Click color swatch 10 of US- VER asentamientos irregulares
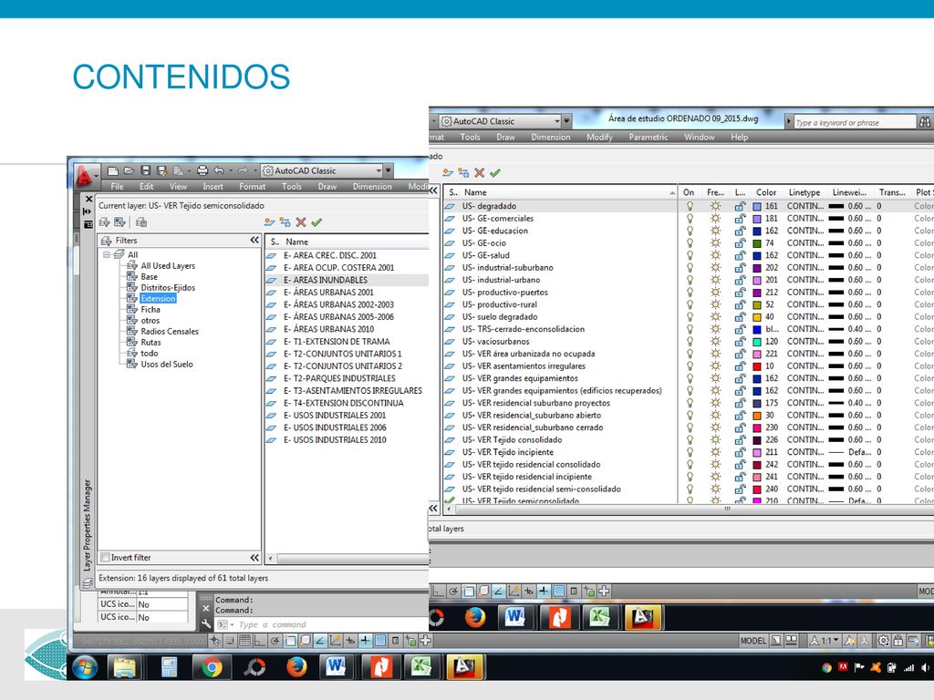The height and width of the screenshot is (700, 934). pyautogui.click(x=757, y=366)
